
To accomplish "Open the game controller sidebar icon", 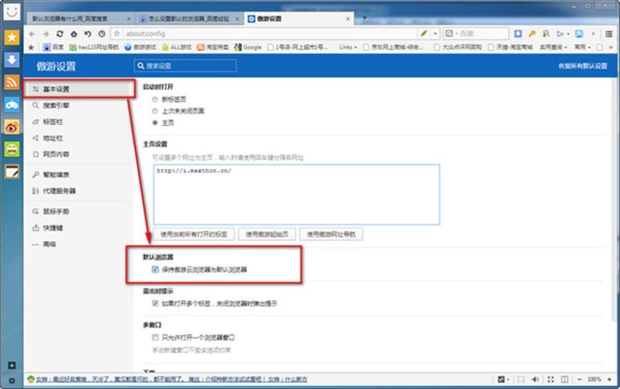I will pos(12,104).
